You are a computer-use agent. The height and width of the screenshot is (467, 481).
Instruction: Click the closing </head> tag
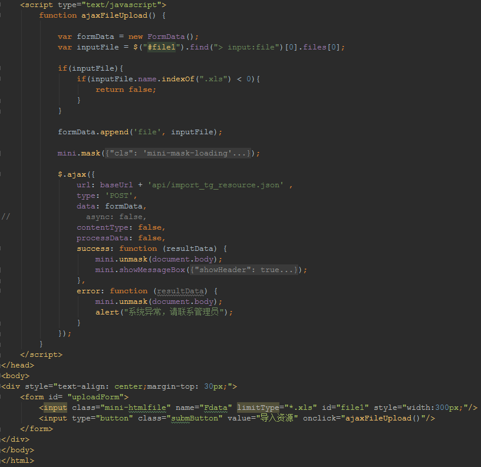point(18,365)
